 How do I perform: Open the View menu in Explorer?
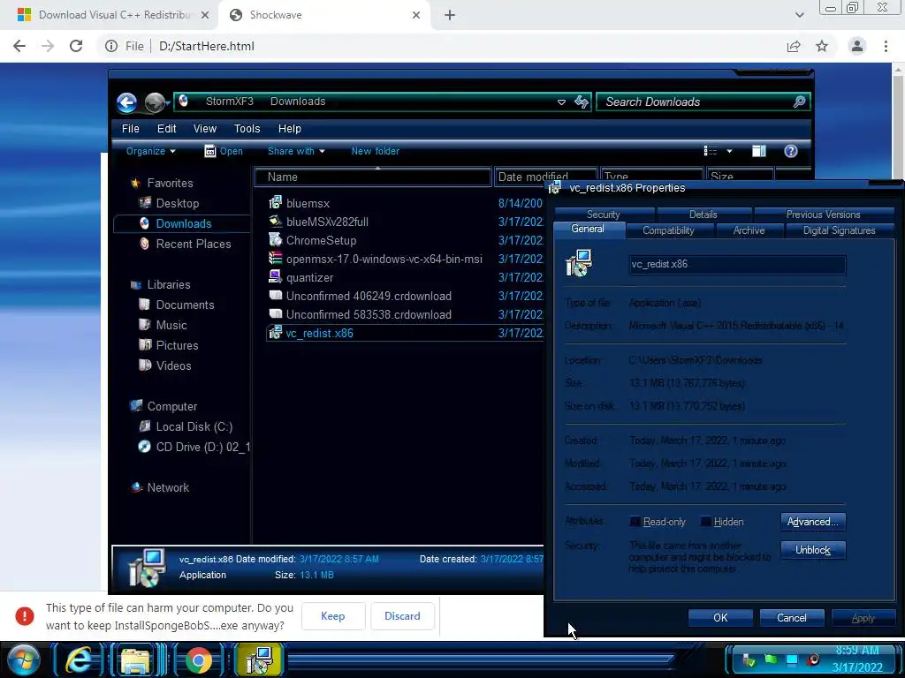pyautogui.click(x=205, y=129)
